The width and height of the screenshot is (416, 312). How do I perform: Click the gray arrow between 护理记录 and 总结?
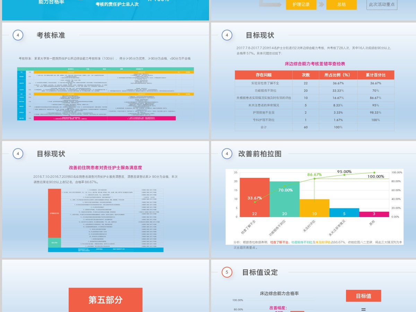[321, 5]
